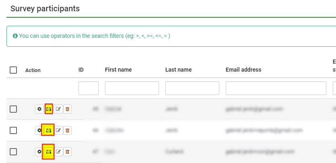
Task: Click into the Email address filter field
Action: point(276,88)
